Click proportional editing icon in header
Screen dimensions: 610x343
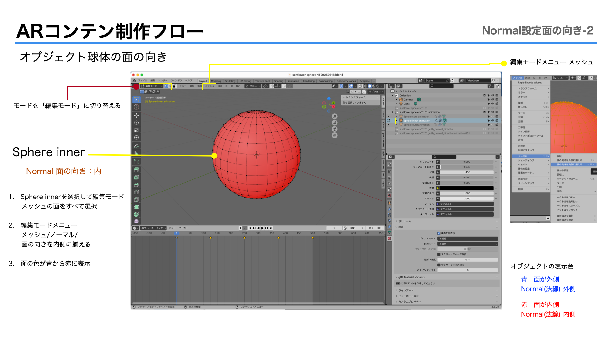(x=284, y=86)
